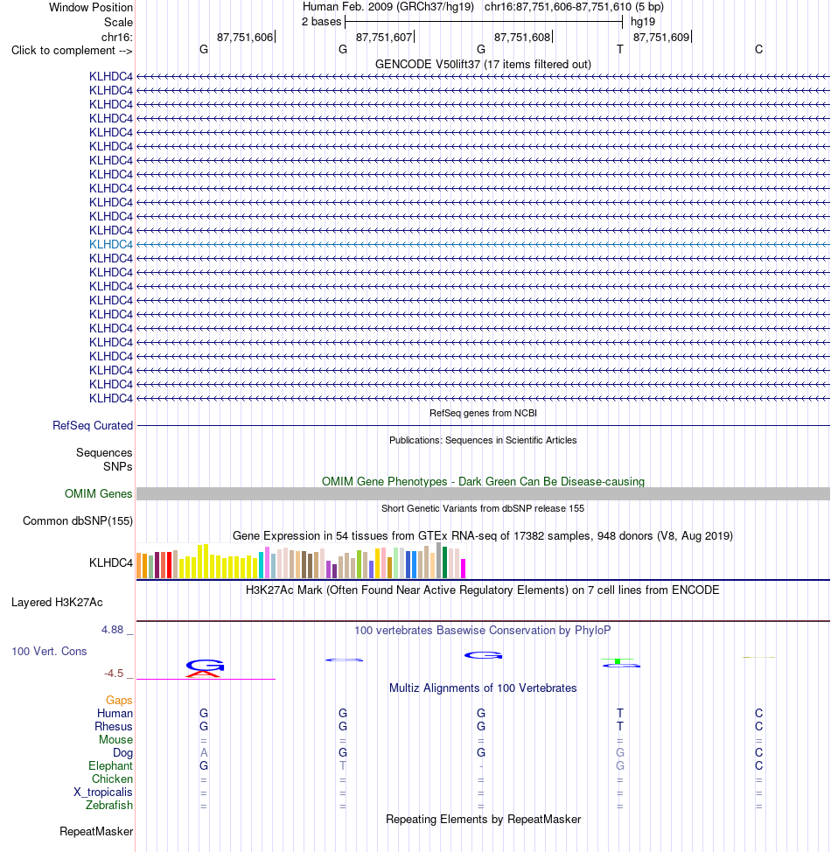Click the Dog alignment row label
This screenshot has width=831, height=852.
pos(122,752)
